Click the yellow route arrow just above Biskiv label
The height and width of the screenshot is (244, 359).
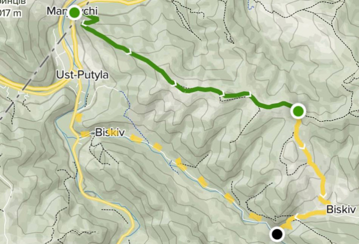pyautogui.click(x=323, y=195)
